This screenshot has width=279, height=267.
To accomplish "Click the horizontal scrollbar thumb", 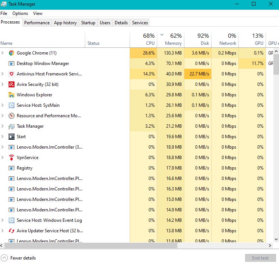I will tap(91, 246).
